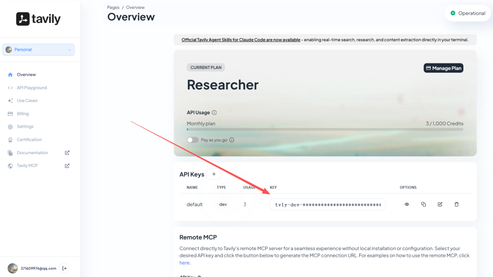The width and height of the screenshot is (493, 277).
Task: Click the Tavily logo
Action: (x=38, y=19)
